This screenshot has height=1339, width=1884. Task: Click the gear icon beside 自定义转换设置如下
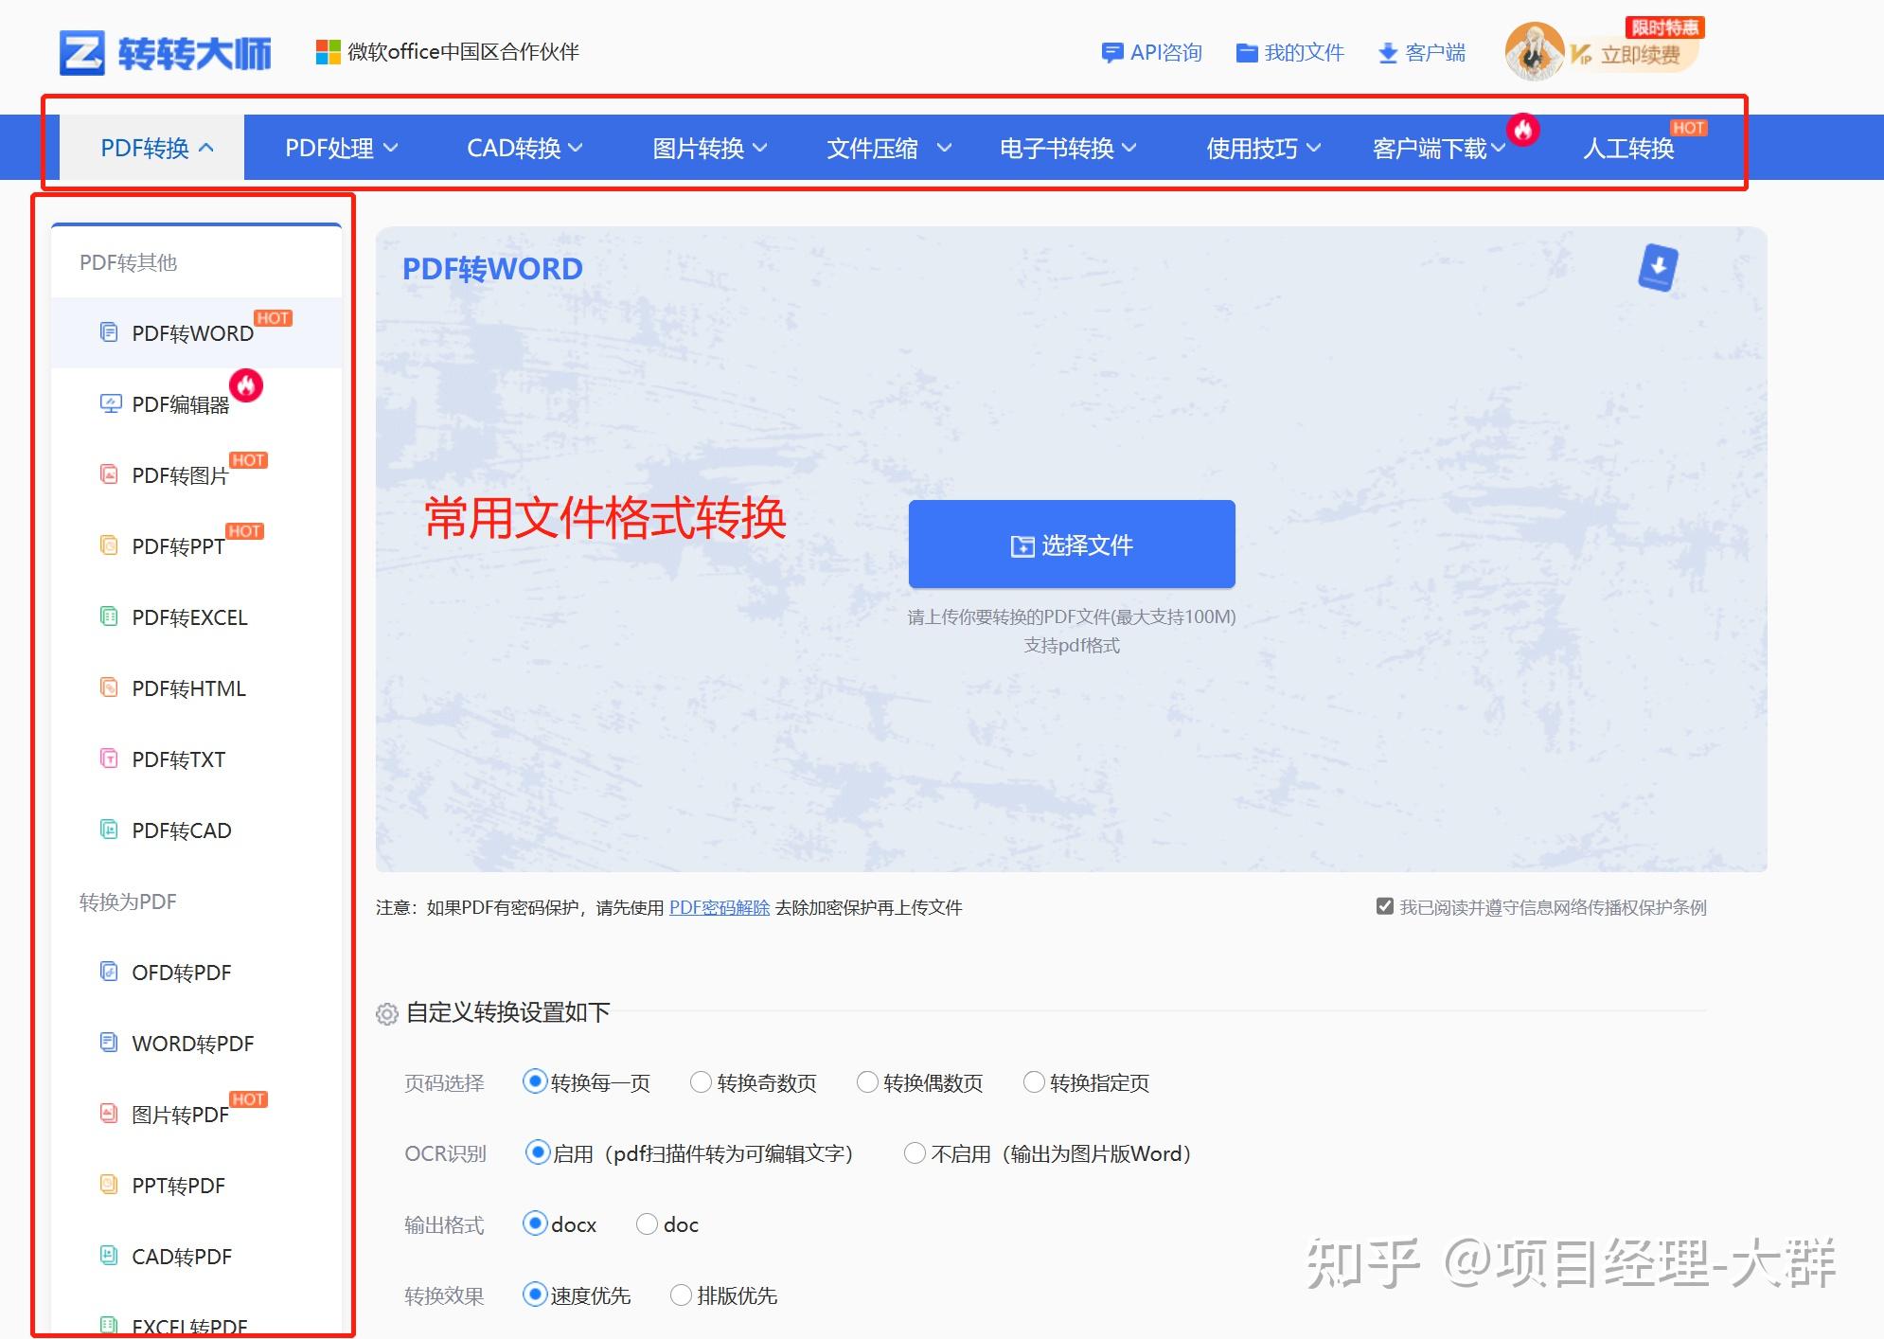click(386, 1013)
